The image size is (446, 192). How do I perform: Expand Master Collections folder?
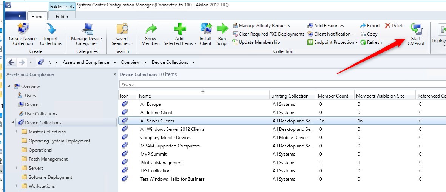point(17,132)
